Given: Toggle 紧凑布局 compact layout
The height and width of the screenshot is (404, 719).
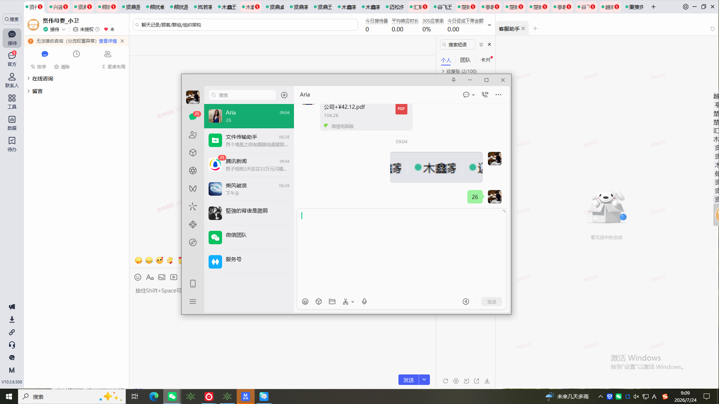Looking at the screenshot, I should point(113,67).
